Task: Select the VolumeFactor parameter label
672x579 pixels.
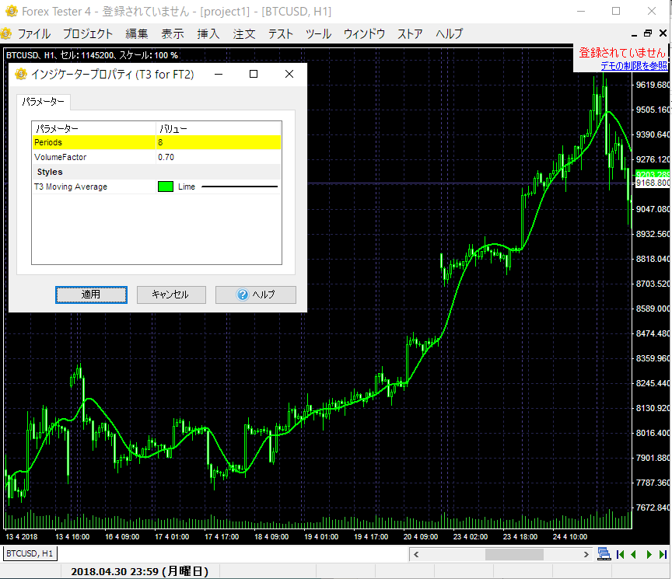Action: click(x=61, y=157)
